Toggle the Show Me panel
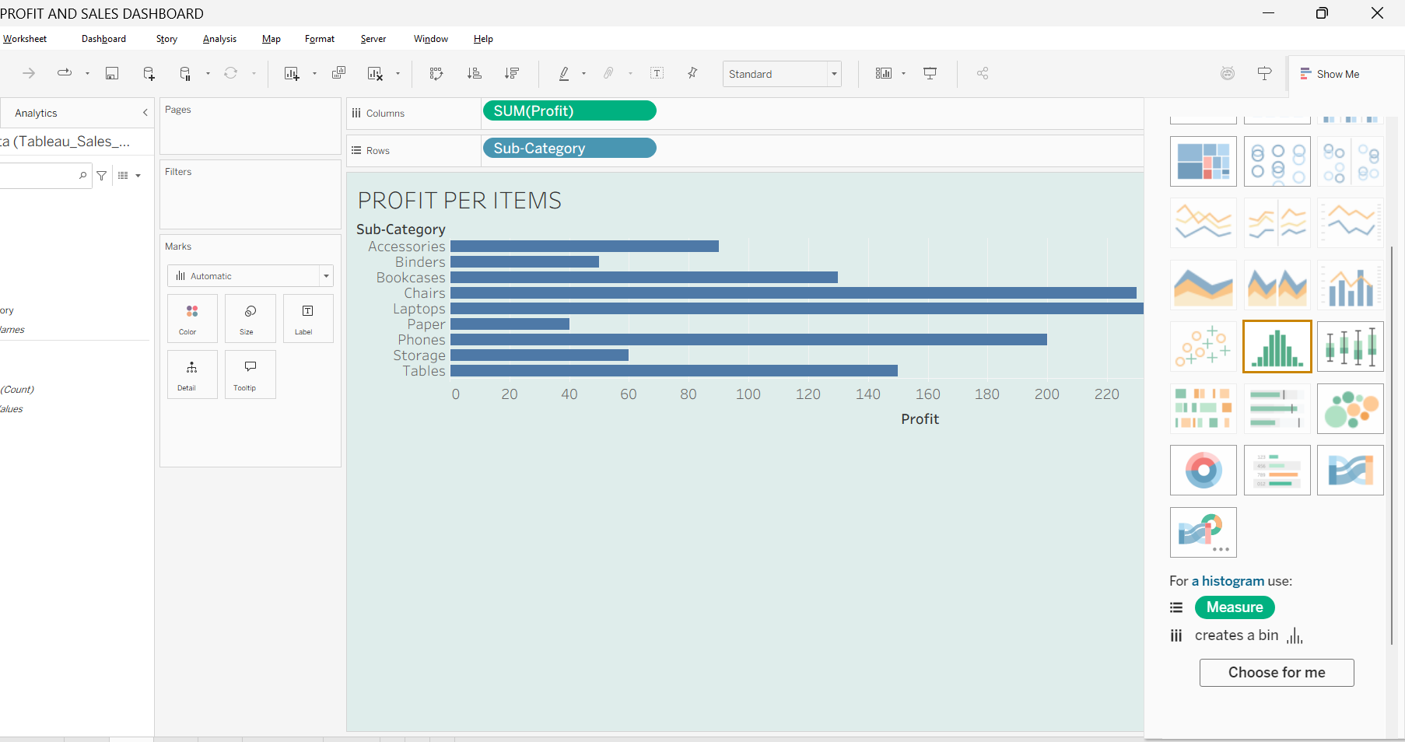The image size is (1405, 742). (1330, 74)
